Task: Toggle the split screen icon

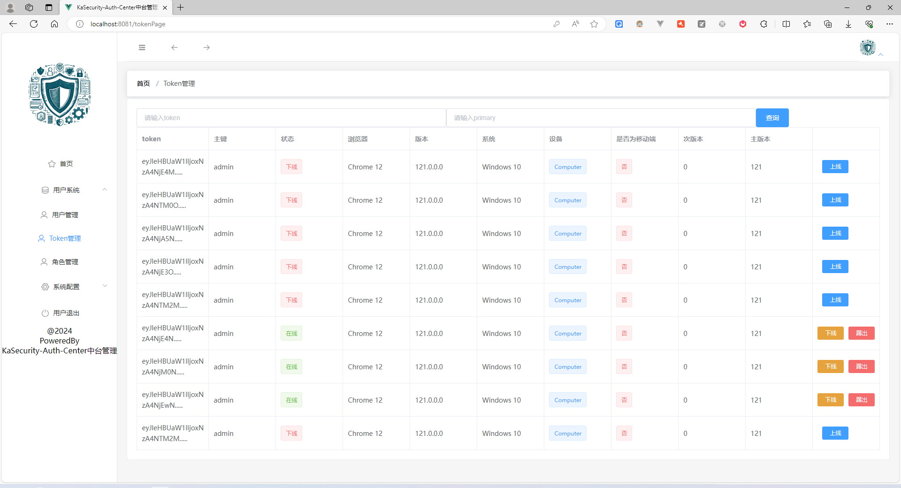Action: [x=786, y=24]
